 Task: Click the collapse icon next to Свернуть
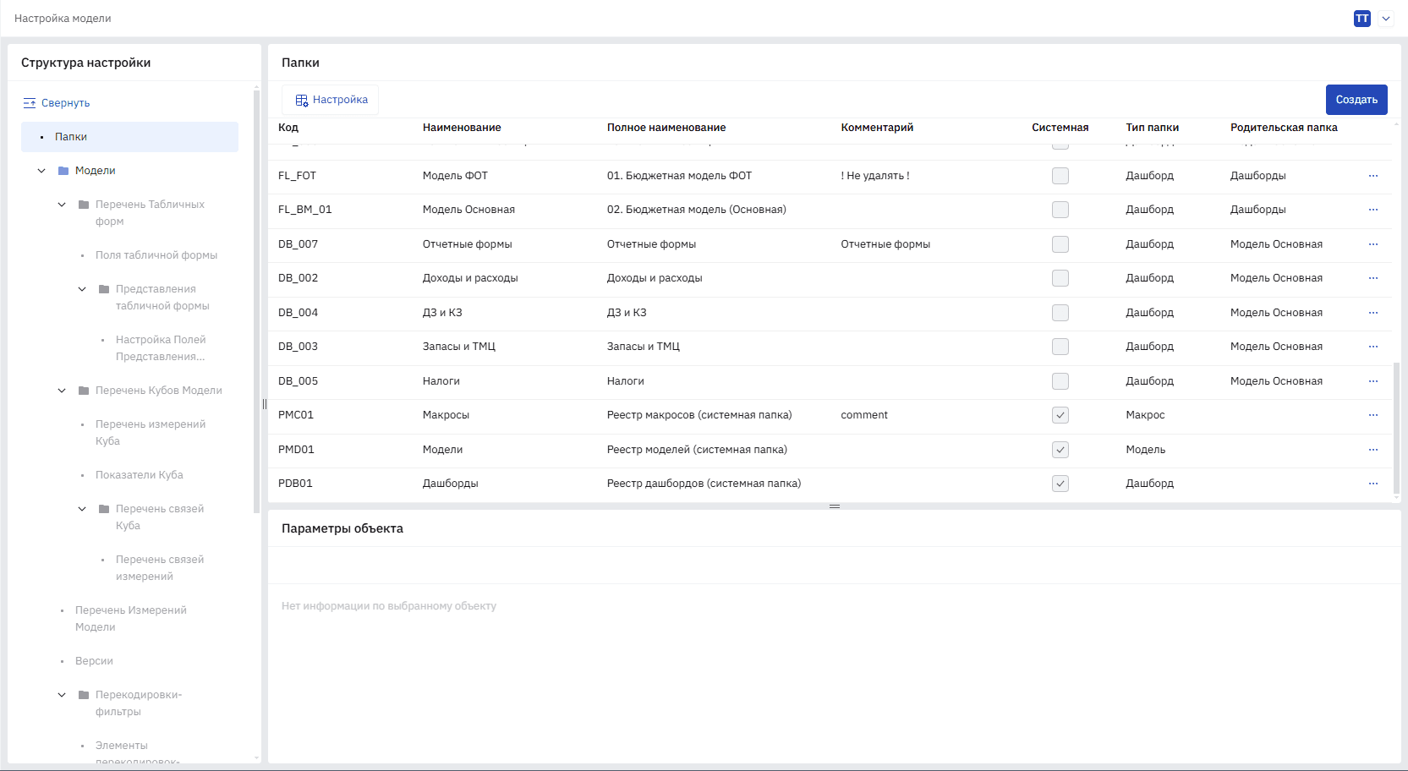tap(30, 103)
